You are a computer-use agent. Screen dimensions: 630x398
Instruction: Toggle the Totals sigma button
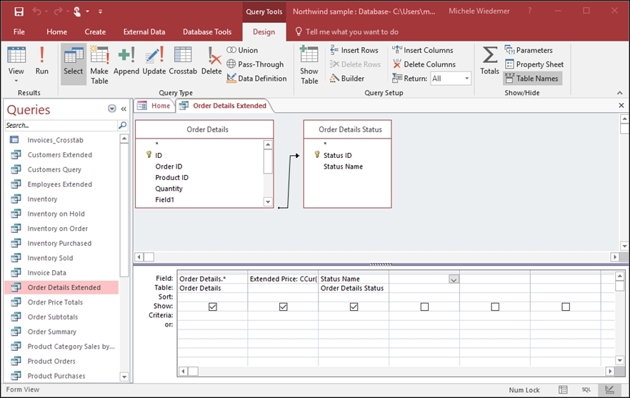point(489,61)
